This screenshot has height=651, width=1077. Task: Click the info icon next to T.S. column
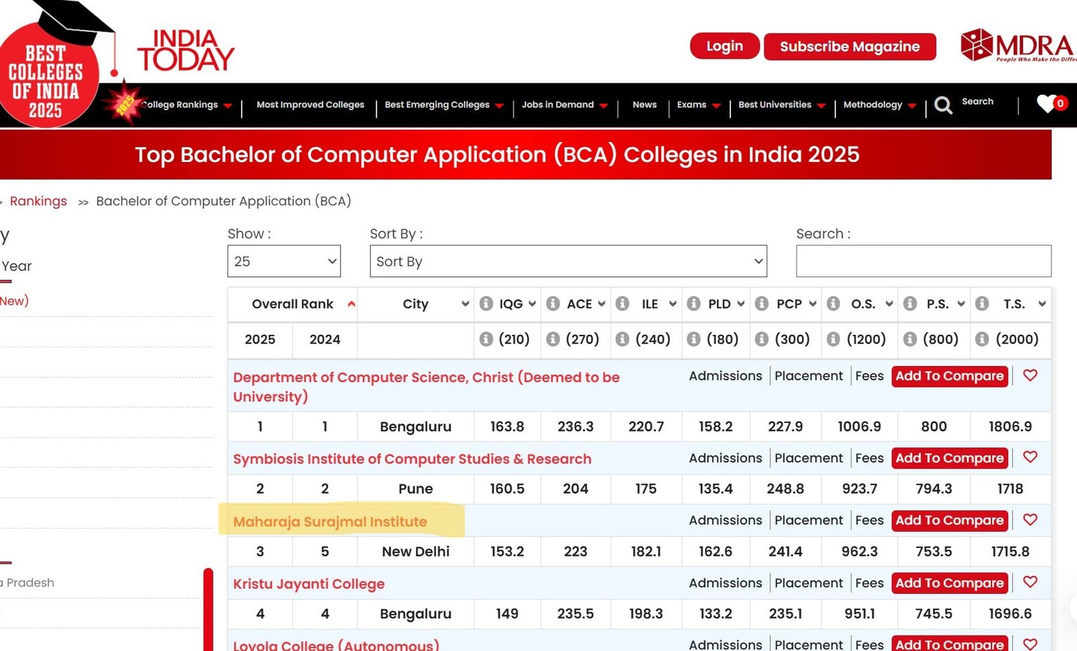click(x=982, y=304)
